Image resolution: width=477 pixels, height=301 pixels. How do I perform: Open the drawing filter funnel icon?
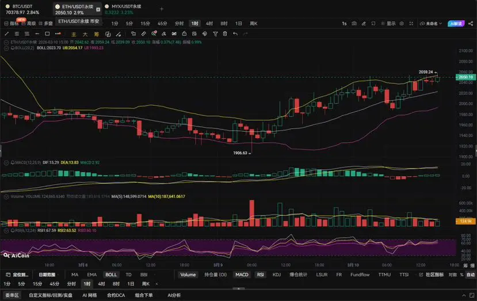pyautogui.click(x=215, y=34)
